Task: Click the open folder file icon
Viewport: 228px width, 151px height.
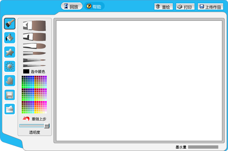Action: click(10, 109)
